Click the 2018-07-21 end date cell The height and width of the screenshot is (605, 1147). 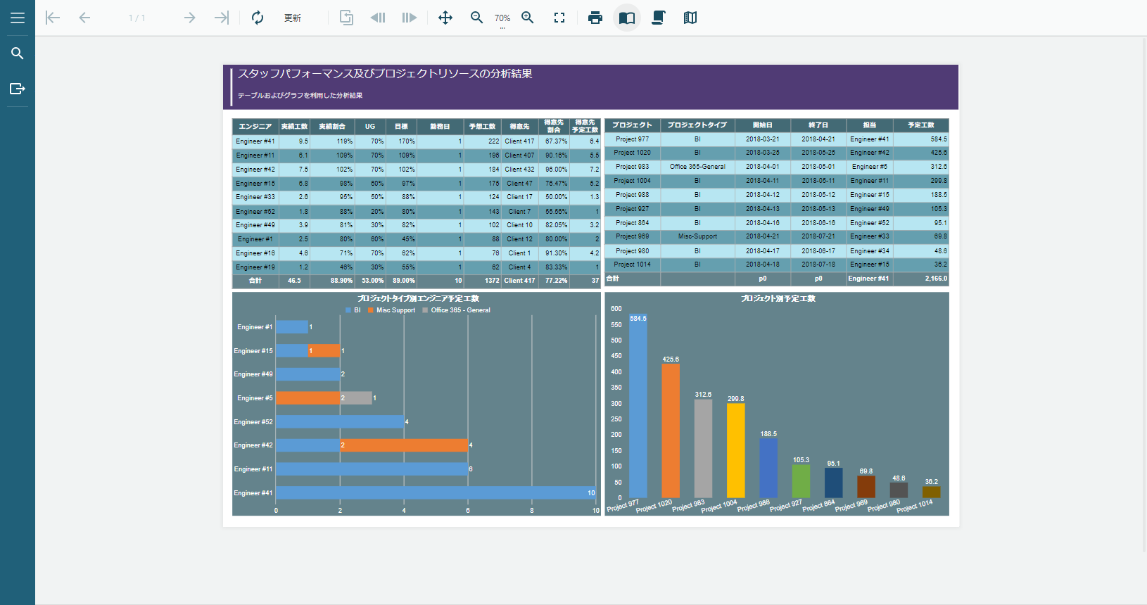coord(818,236)
